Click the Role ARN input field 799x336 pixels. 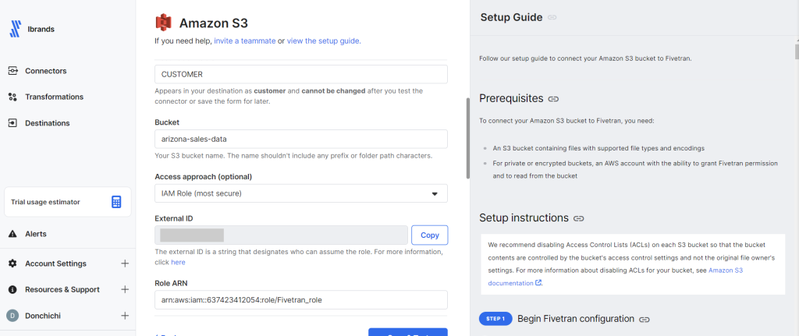[301, 299]
